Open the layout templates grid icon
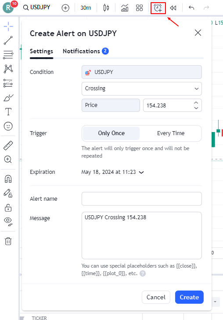This screenshot has width=223, height=320. pos(140,8)
